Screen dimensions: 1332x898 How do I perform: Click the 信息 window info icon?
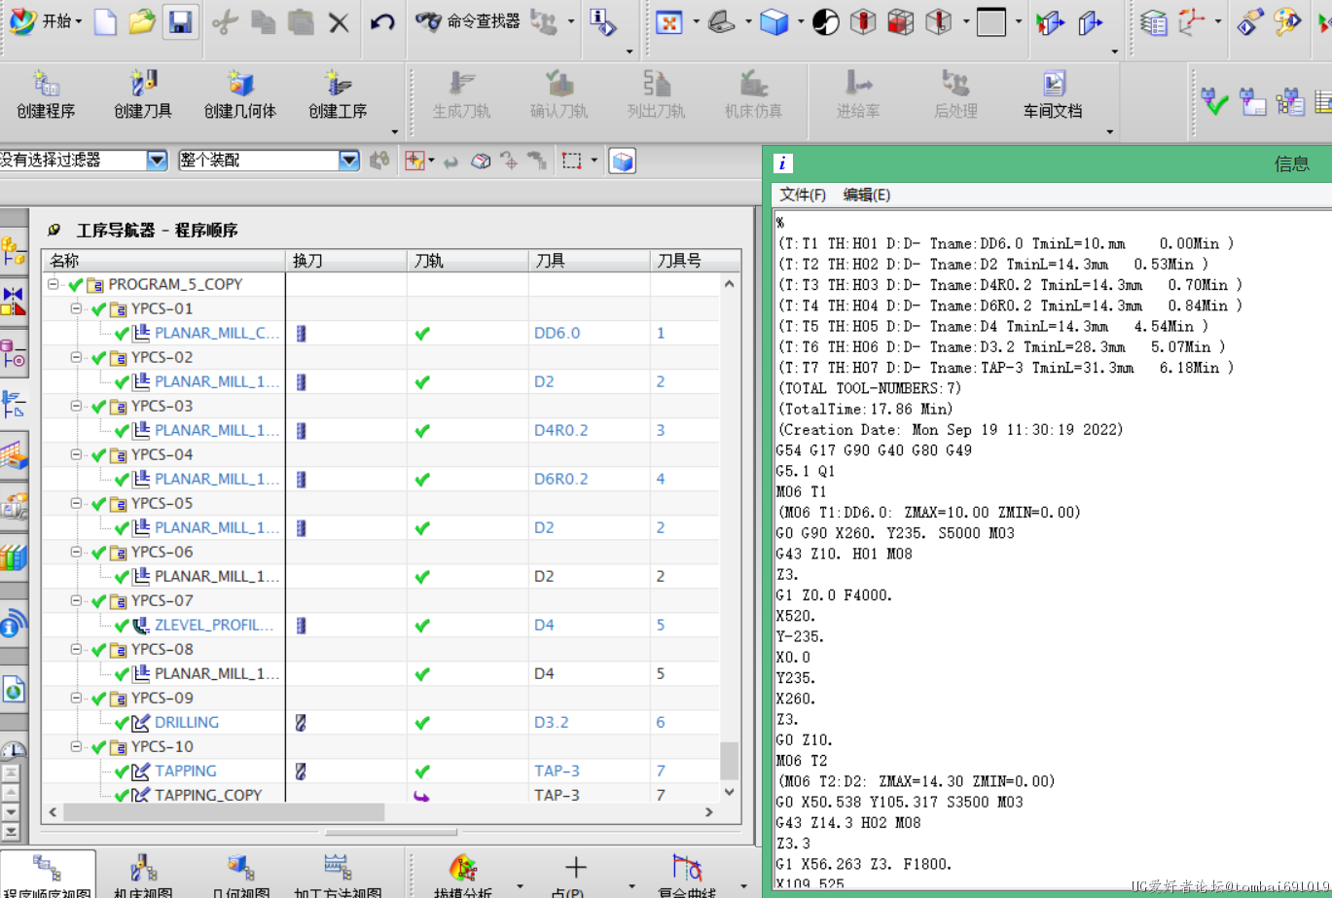[784, 163]
